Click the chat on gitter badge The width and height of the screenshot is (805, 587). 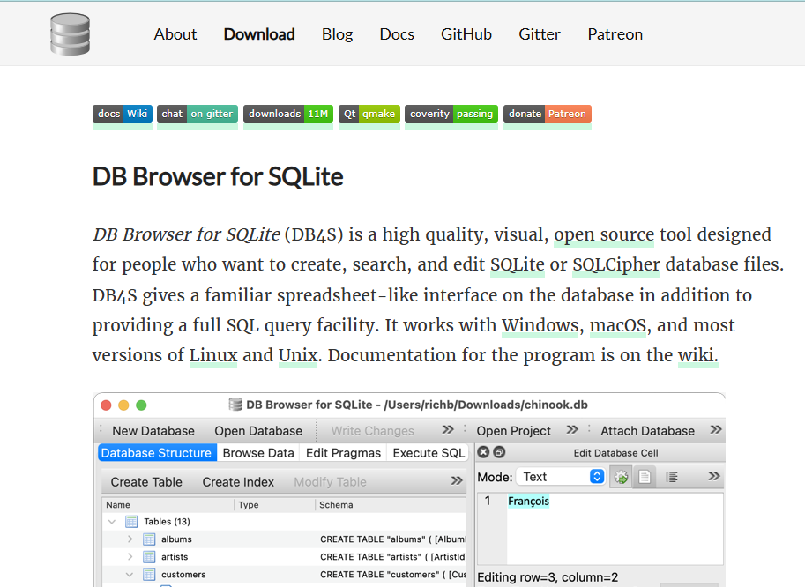197,114
